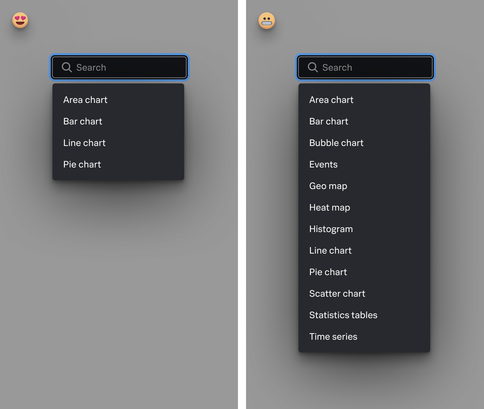Viewport: 484px width, 409px height.
Task: Select Heat map in the right dropdown
Action: [330, 207]
